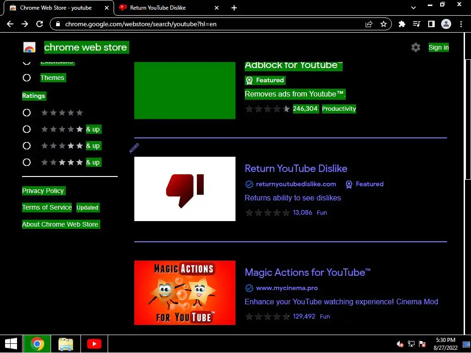Open the media control icon in toolbar

tap(416, 24)
